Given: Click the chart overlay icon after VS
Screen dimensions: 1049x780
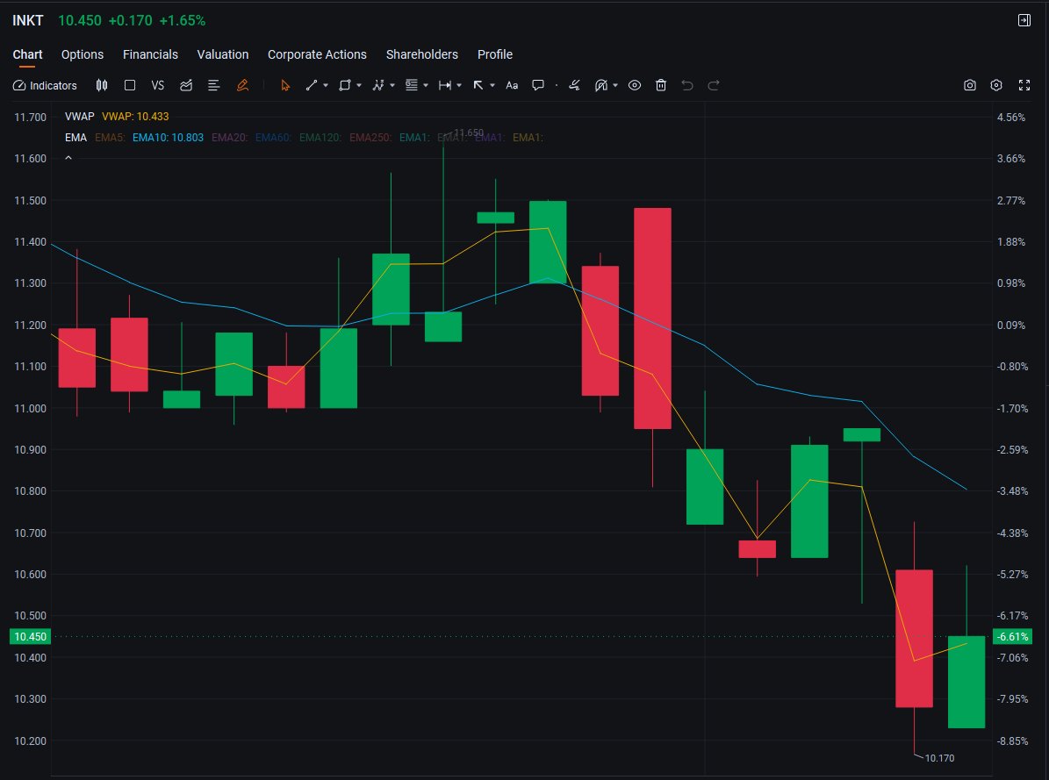Looking at the screenshot, I should click(186, 85).
